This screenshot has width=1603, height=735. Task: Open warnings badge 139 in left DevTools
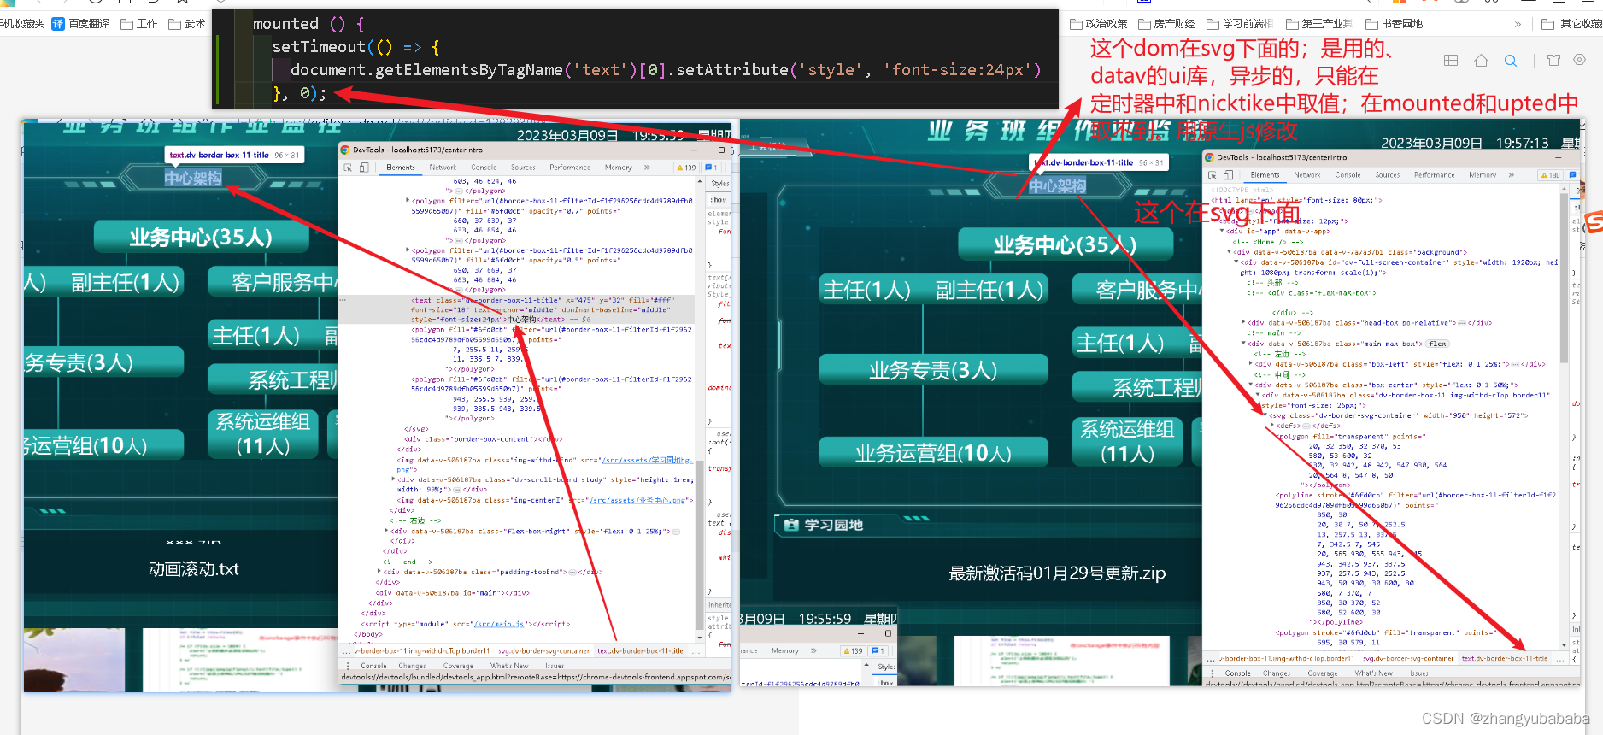[x=686, y=168]
